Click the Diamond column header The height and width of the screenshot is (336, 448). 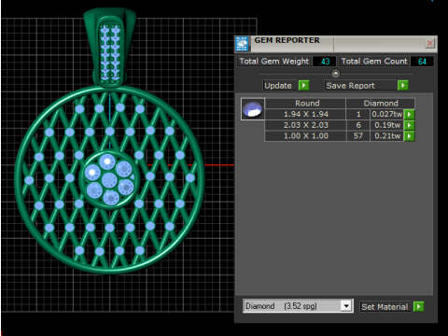(x=381, y=104)
